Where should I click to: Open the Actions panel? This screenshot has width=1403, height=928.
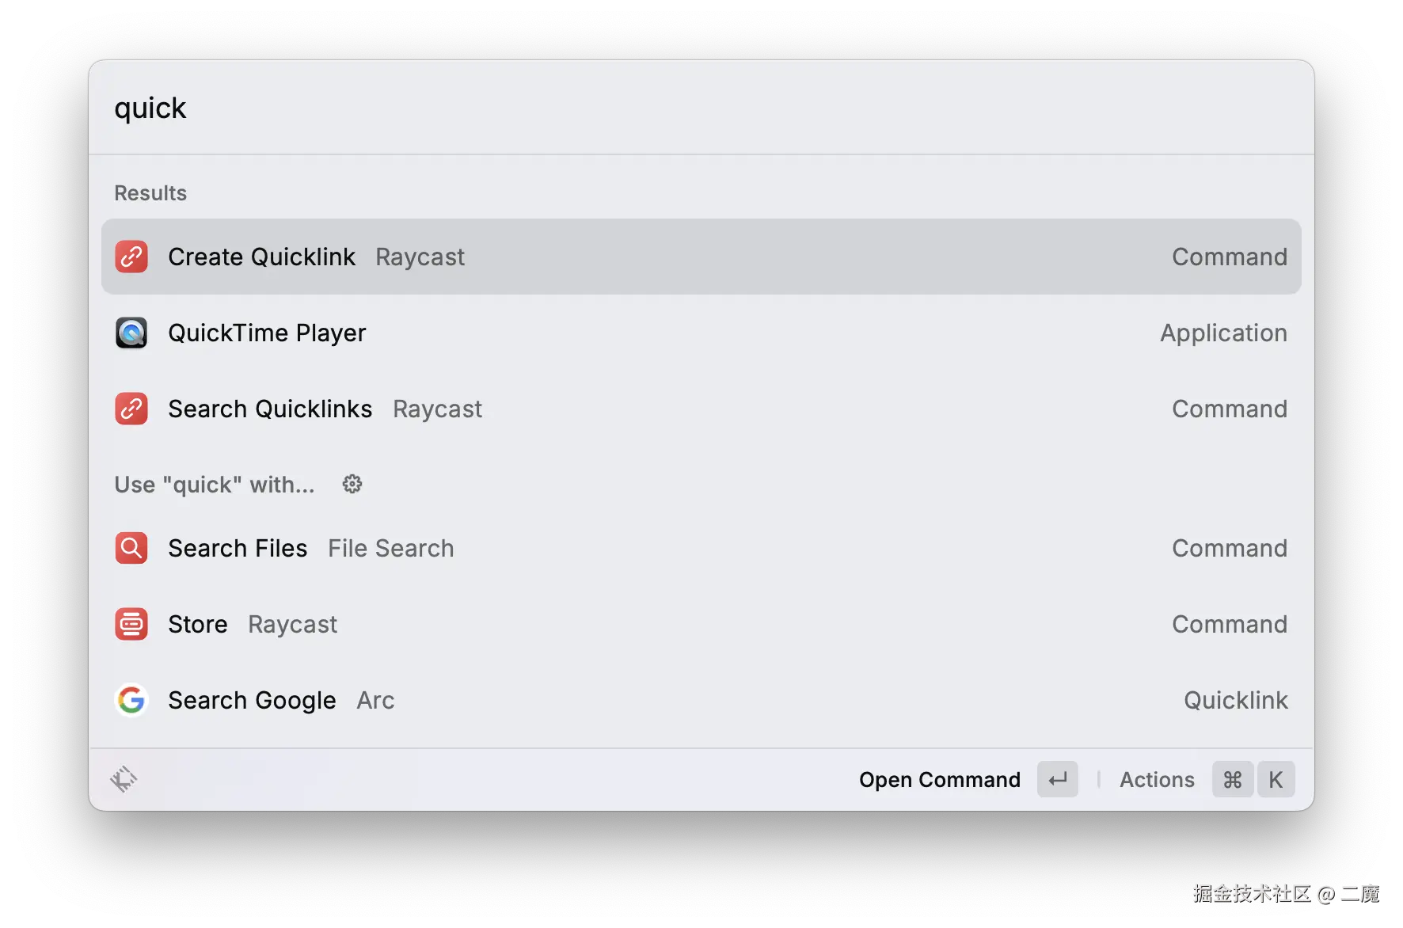point(1157,779)
